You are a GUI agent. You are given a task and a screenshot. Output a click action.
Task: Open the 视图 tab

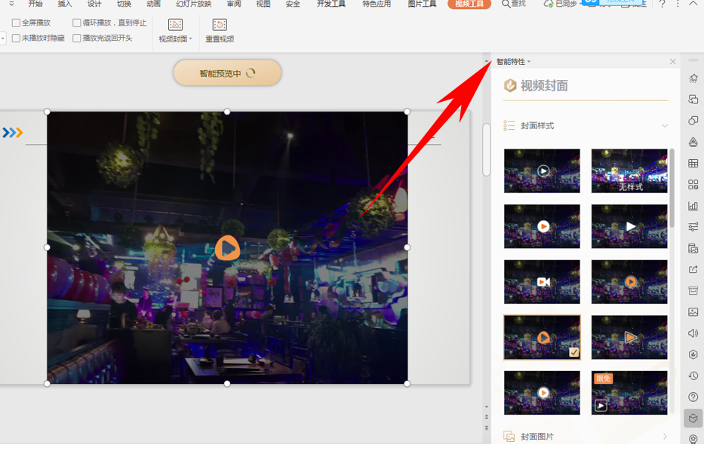[263, 4]
